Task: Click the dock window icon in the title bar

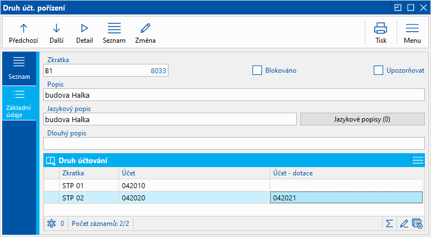Action: [398, 7]
